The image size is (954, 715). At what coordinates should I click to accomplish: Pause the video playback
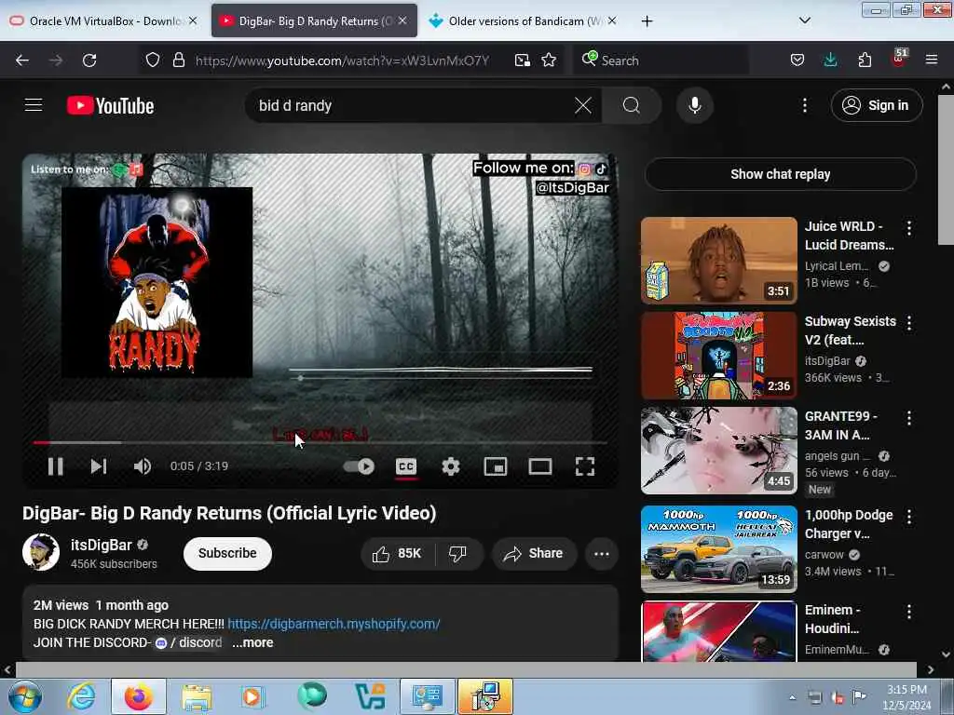(55, 466)
